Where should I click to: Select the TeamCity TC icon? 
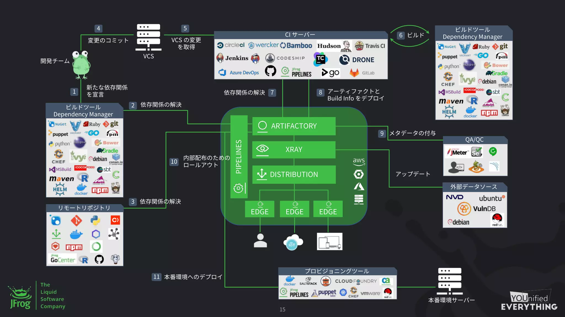pyautogui.click(x=320, y=59)
